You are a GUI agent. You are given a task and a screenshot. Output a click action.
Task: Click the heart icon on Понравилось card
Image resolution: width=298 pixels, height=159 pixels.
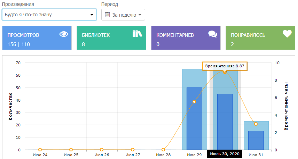[x=287, y=34]
